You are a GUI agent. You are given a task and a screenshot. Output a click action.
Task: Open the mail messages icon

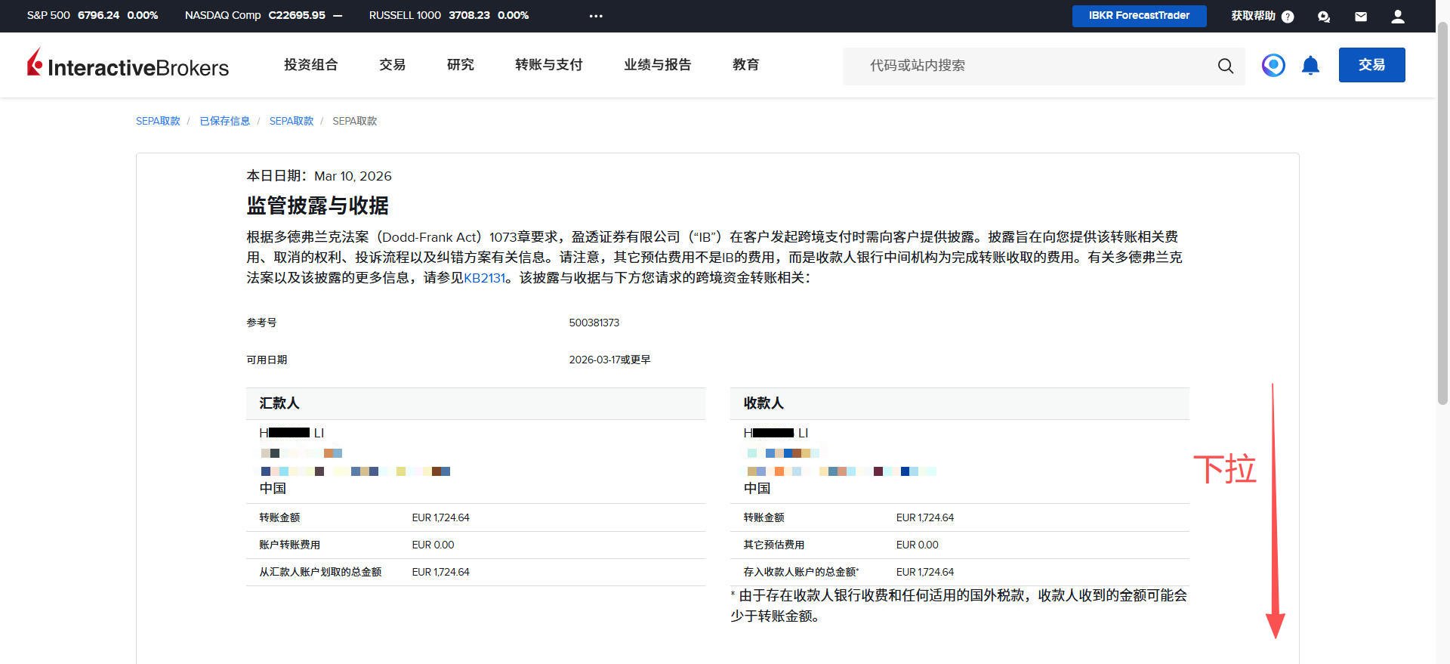tap(1361, 17)
